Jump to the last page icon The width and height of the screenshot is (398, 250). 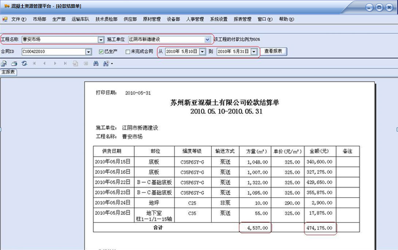coord(65,63)
